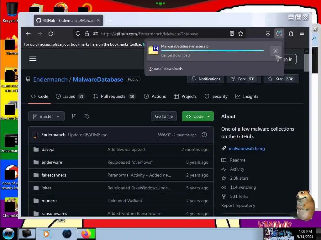
Task: Click the downloads progress toolbar icon
Action: point(279,34)
